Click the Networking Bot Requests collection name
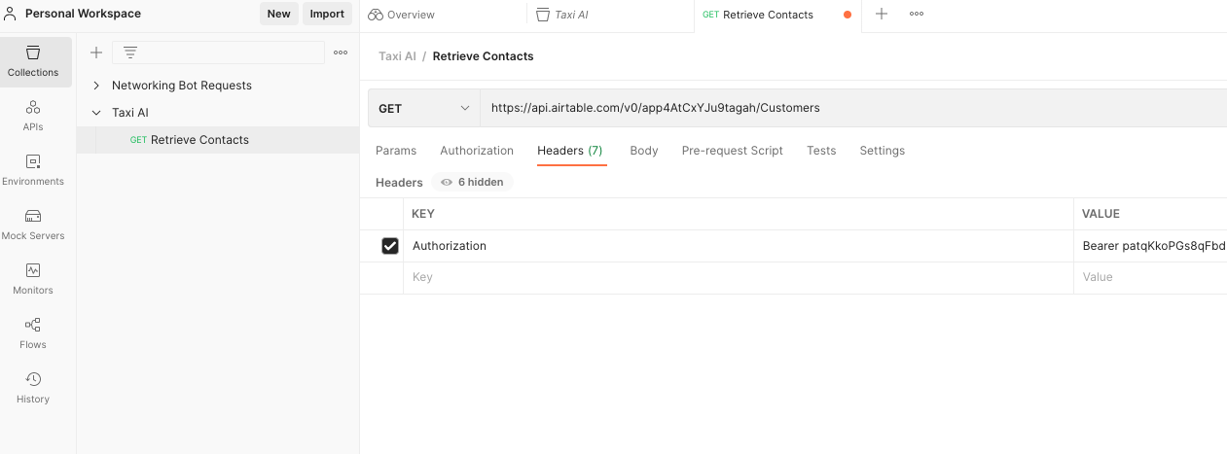The width and height of the screenshot is (1227, 454). tap(182, 86)
